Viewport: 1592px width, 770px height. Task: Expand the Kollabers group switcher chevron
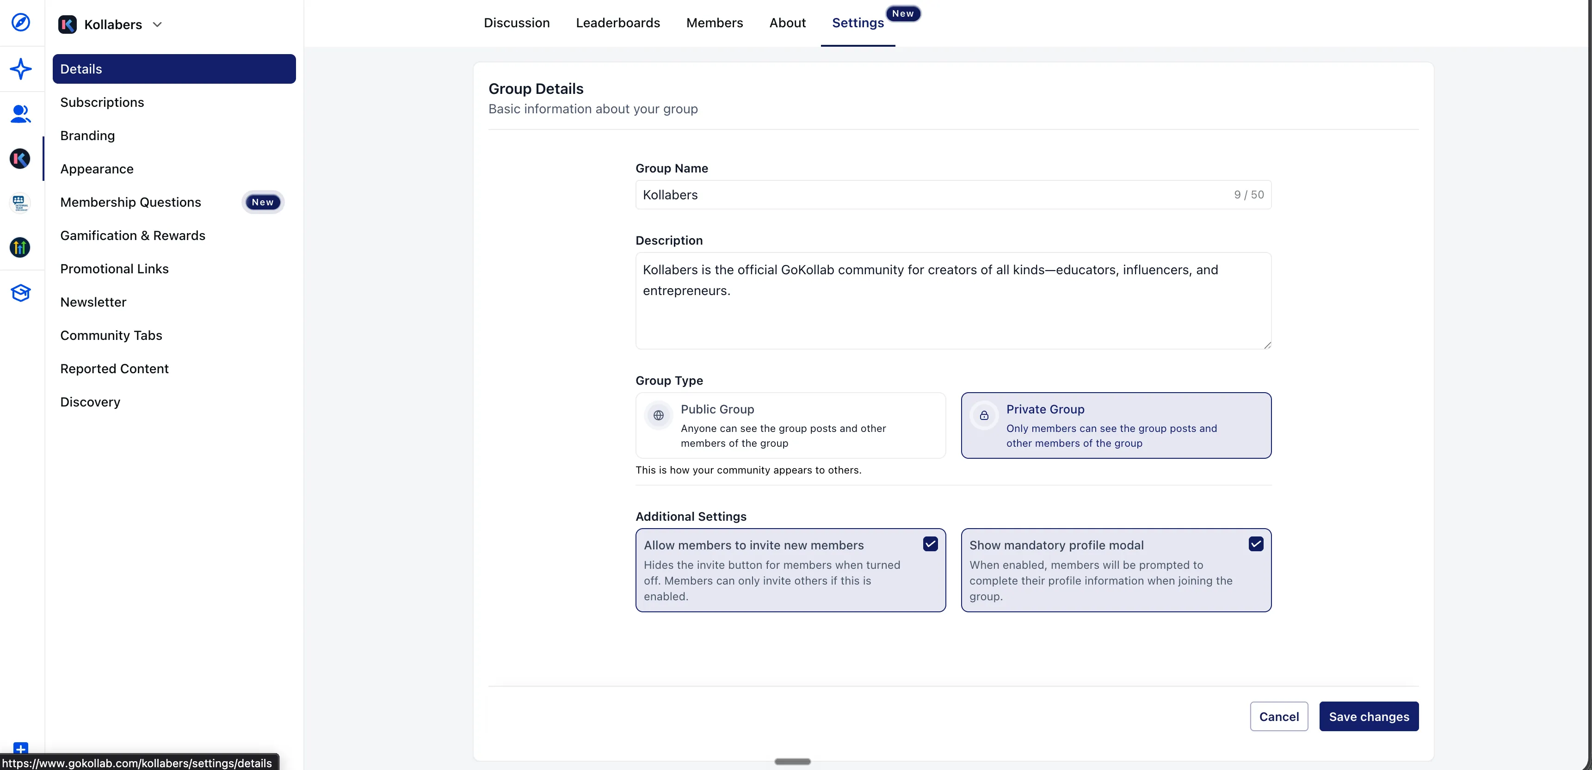pyautogui.click(x=157, y=25)
